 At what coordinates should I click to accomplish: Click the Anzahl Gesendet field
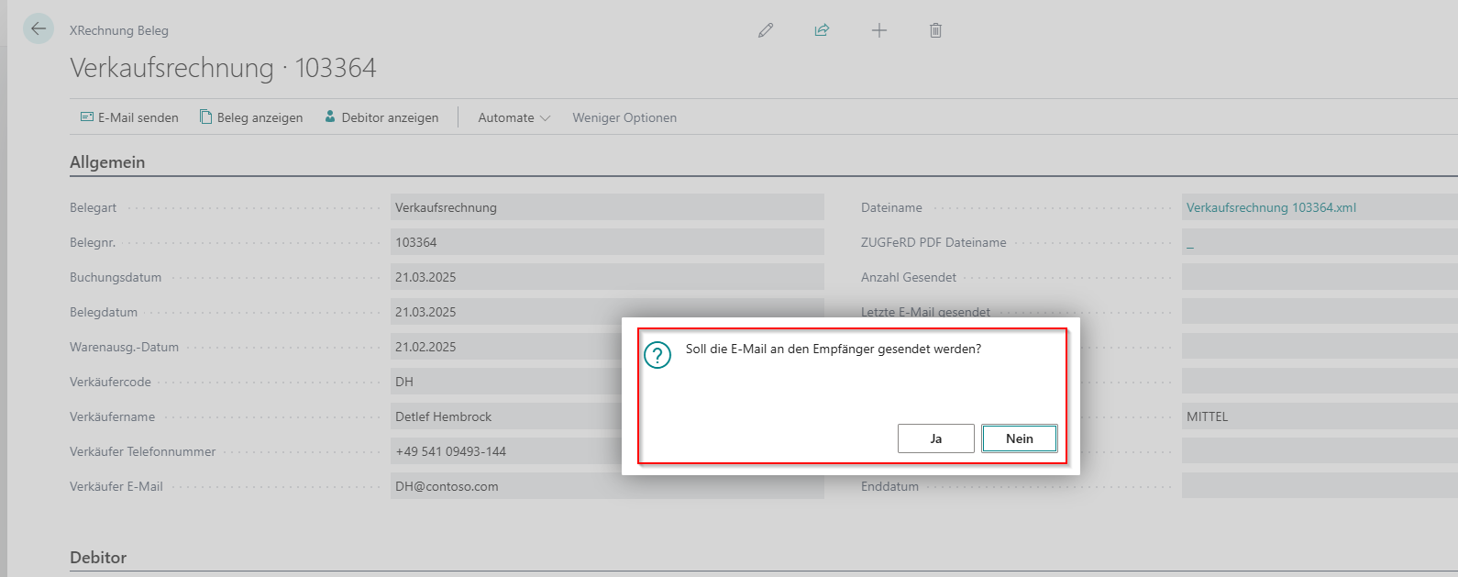click(1319, 277)
